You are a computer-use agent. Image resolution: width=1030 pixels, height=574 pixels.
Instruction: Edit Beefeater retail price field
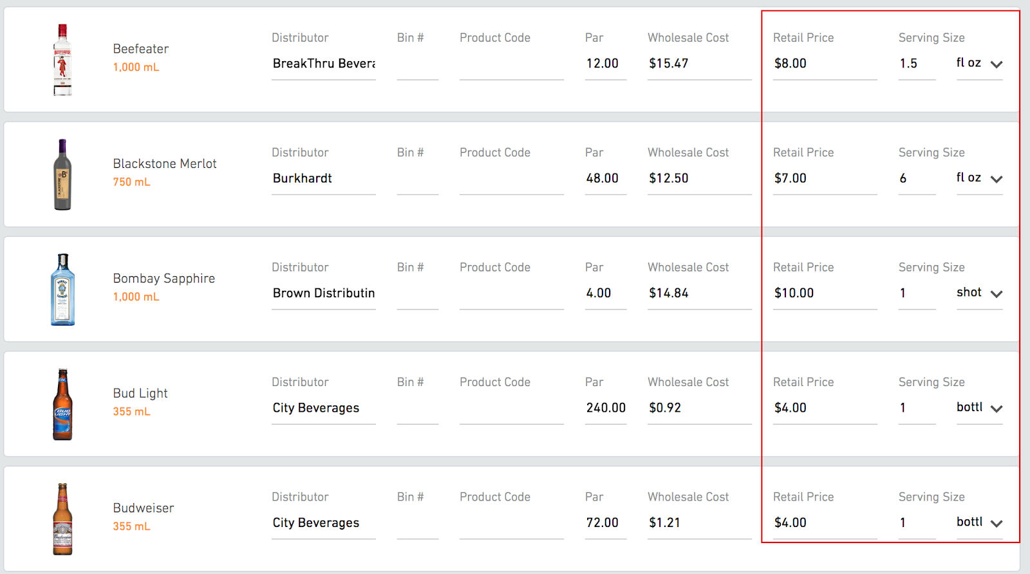point(824,64)
